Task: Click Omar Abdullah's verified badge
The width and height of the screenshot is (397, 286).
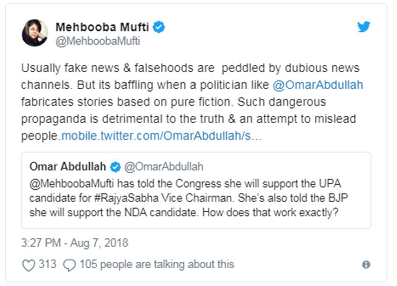Action: click(x=115, y=167)
